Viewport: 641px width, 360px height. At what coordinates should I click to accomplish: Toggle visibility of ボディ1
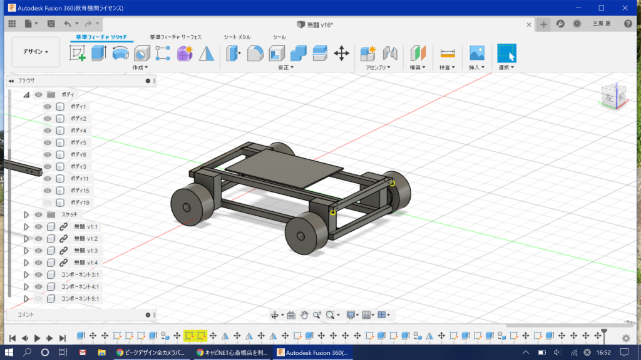48,106
